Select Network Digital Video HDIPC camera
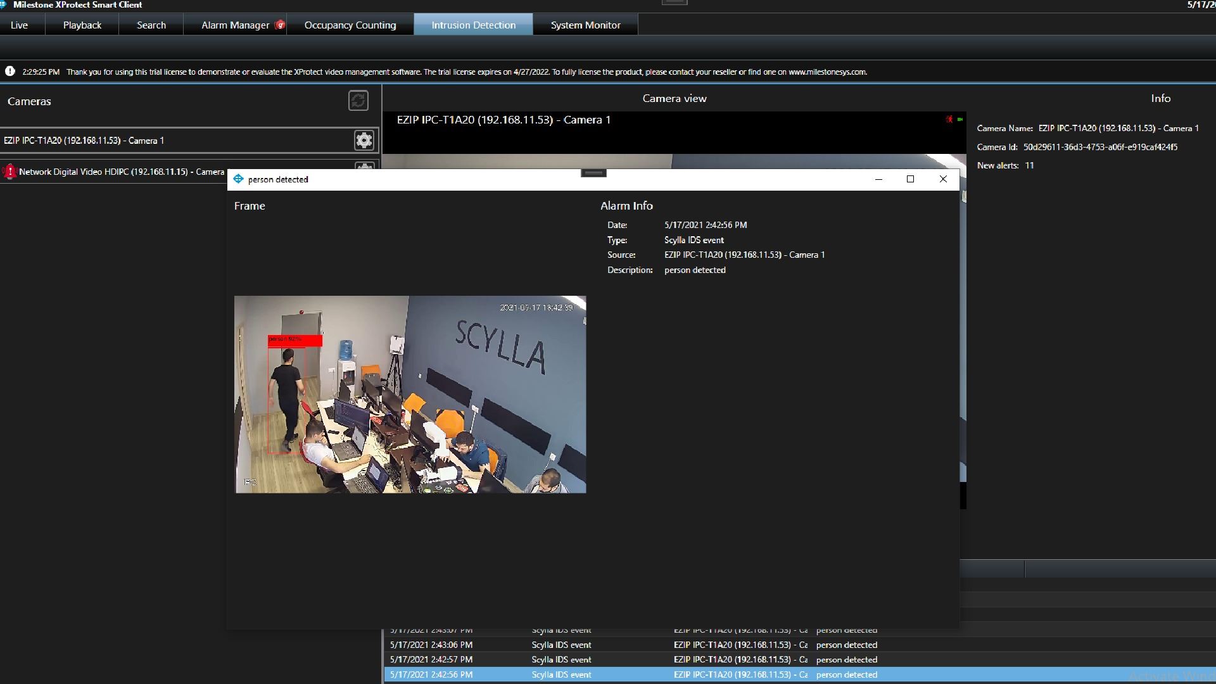This screenshot has width=1216, height=684. 122,172
